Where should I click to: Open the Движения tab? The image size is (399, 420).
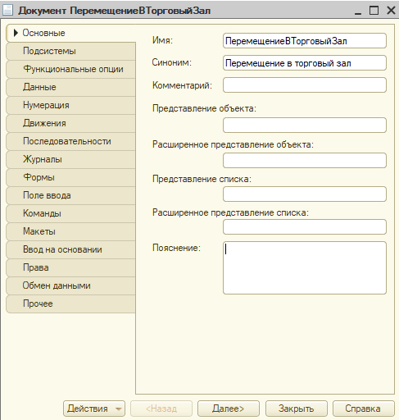pos(70,123)
